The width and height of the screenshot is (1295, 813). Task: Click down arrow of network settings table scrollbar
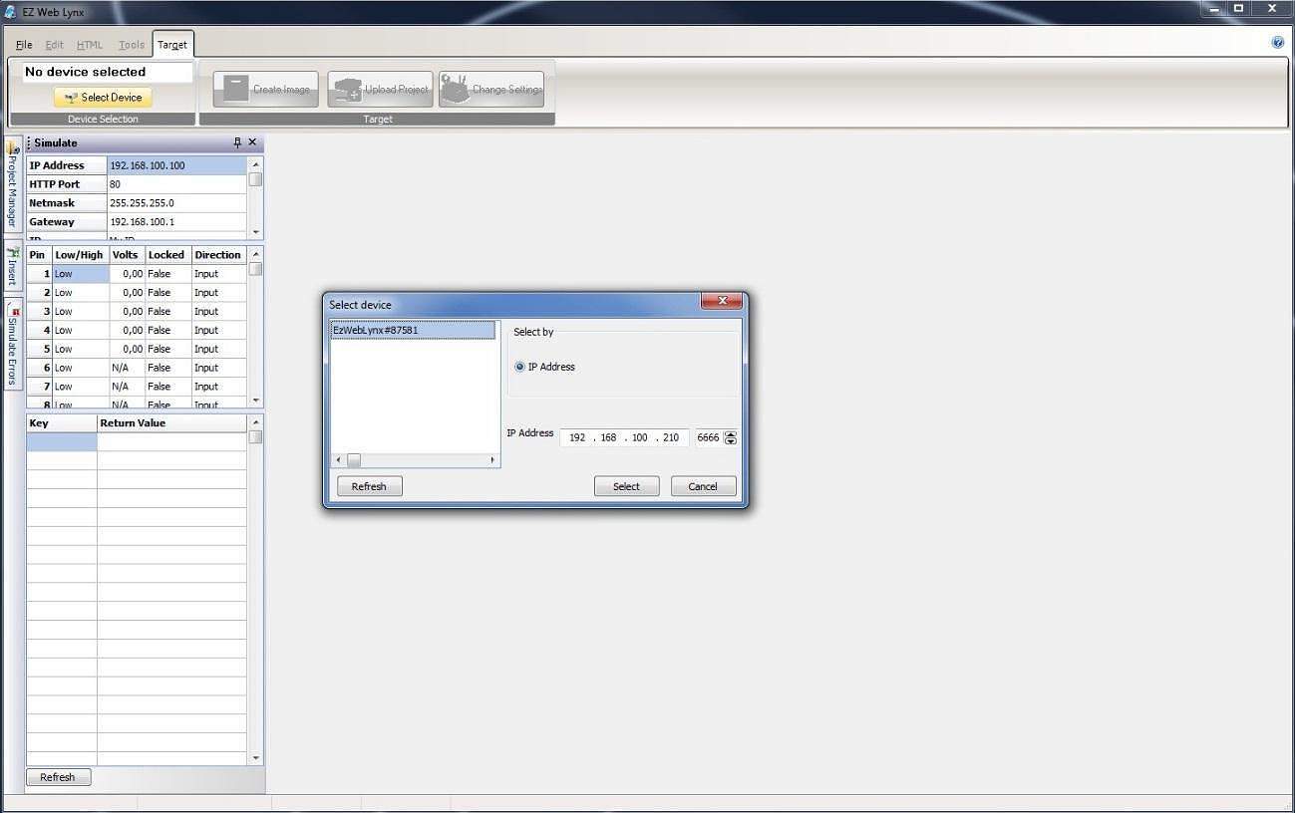pos(256,232)
